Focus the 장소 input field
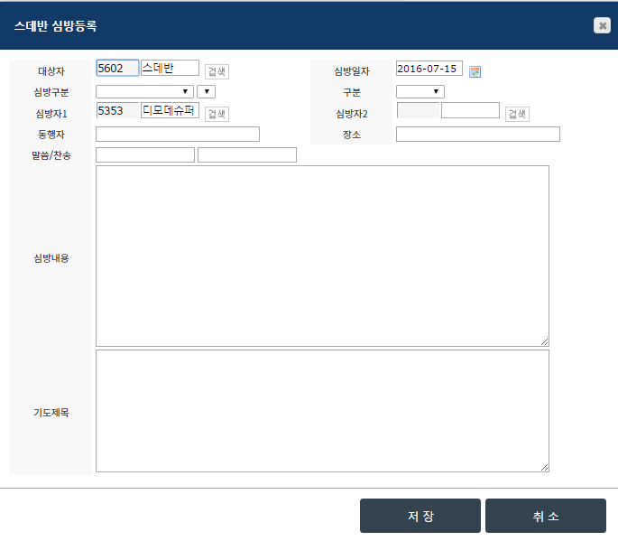The image size is (618, 541). [477, 135]
